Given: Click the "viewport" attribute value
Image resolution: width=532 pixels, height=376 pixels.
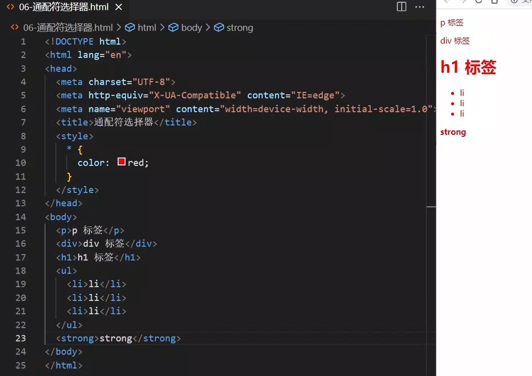Looking at the screenshot, I should 143,109.
